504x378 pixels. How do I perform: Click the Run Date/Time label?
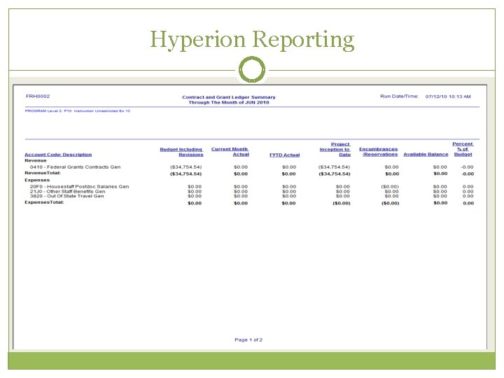pyautogui.click(x=400, y=96)
